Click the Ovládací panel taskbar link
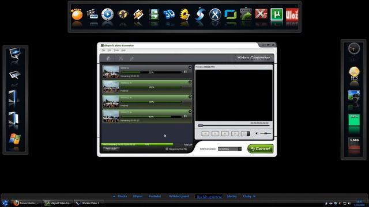The height and width of the screenshot is (207, 369). pos(179,197)
